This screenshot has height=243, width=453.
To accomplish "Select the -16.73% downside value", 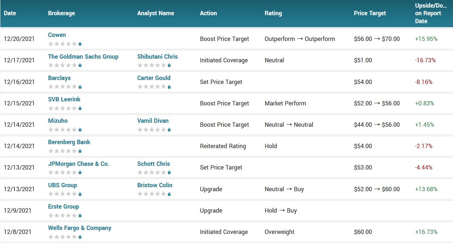I will click(426, 60).
